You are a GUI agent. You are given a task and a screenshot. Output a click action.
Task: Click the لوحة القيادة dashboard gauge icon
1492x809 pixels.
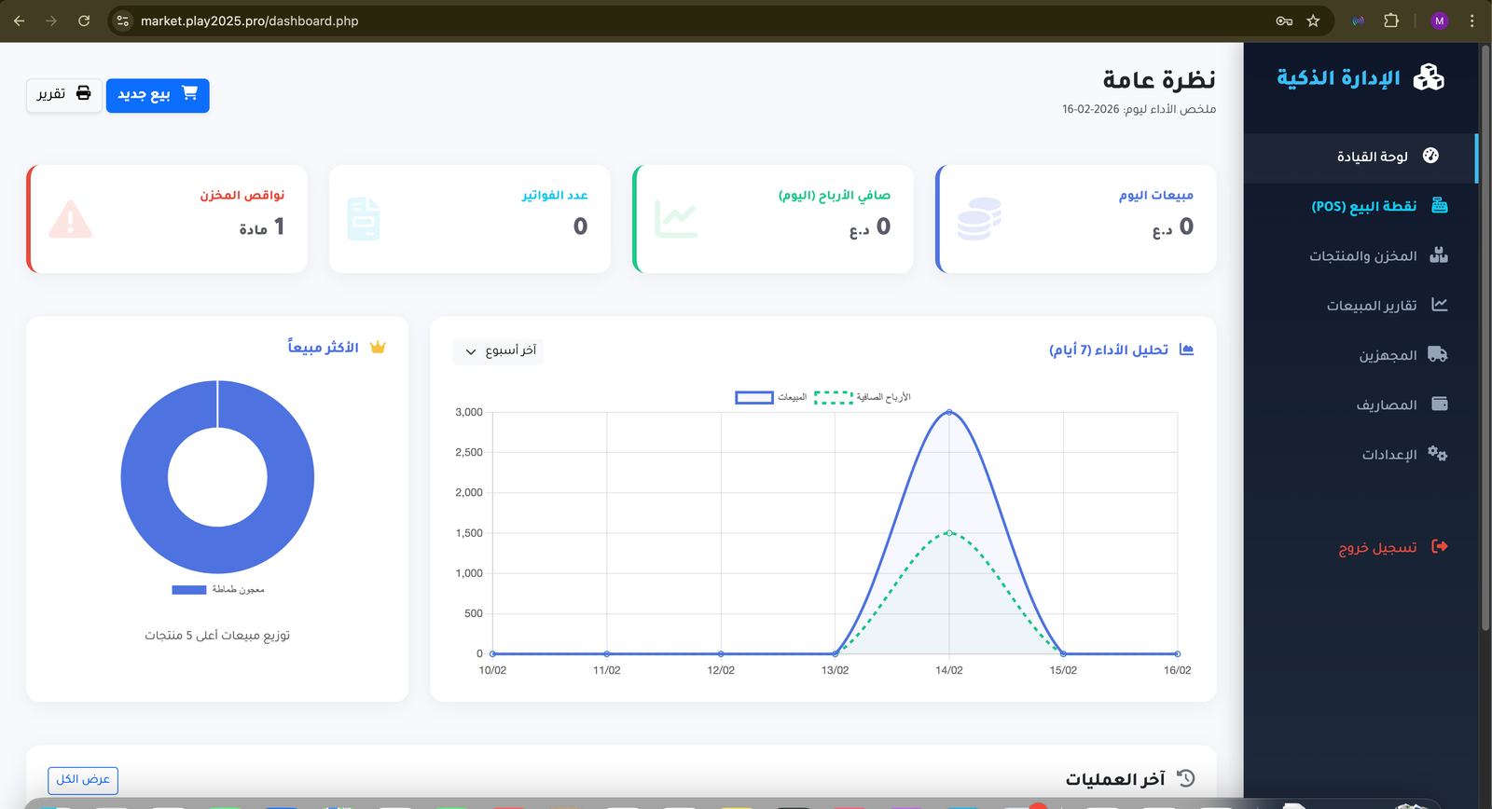[x=1430, y=156]
